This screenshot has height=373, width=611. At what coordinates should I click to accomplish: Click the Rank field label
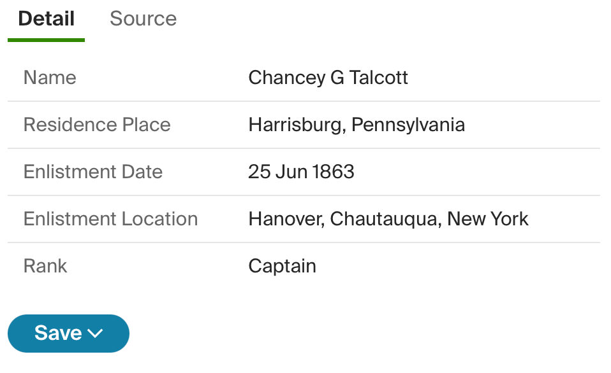[x=45, y=266]
